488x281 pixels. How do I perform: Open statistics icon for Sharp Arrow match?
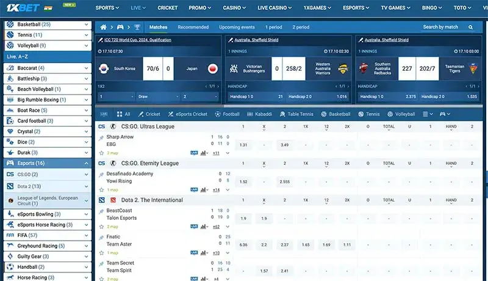coord(204,153)
